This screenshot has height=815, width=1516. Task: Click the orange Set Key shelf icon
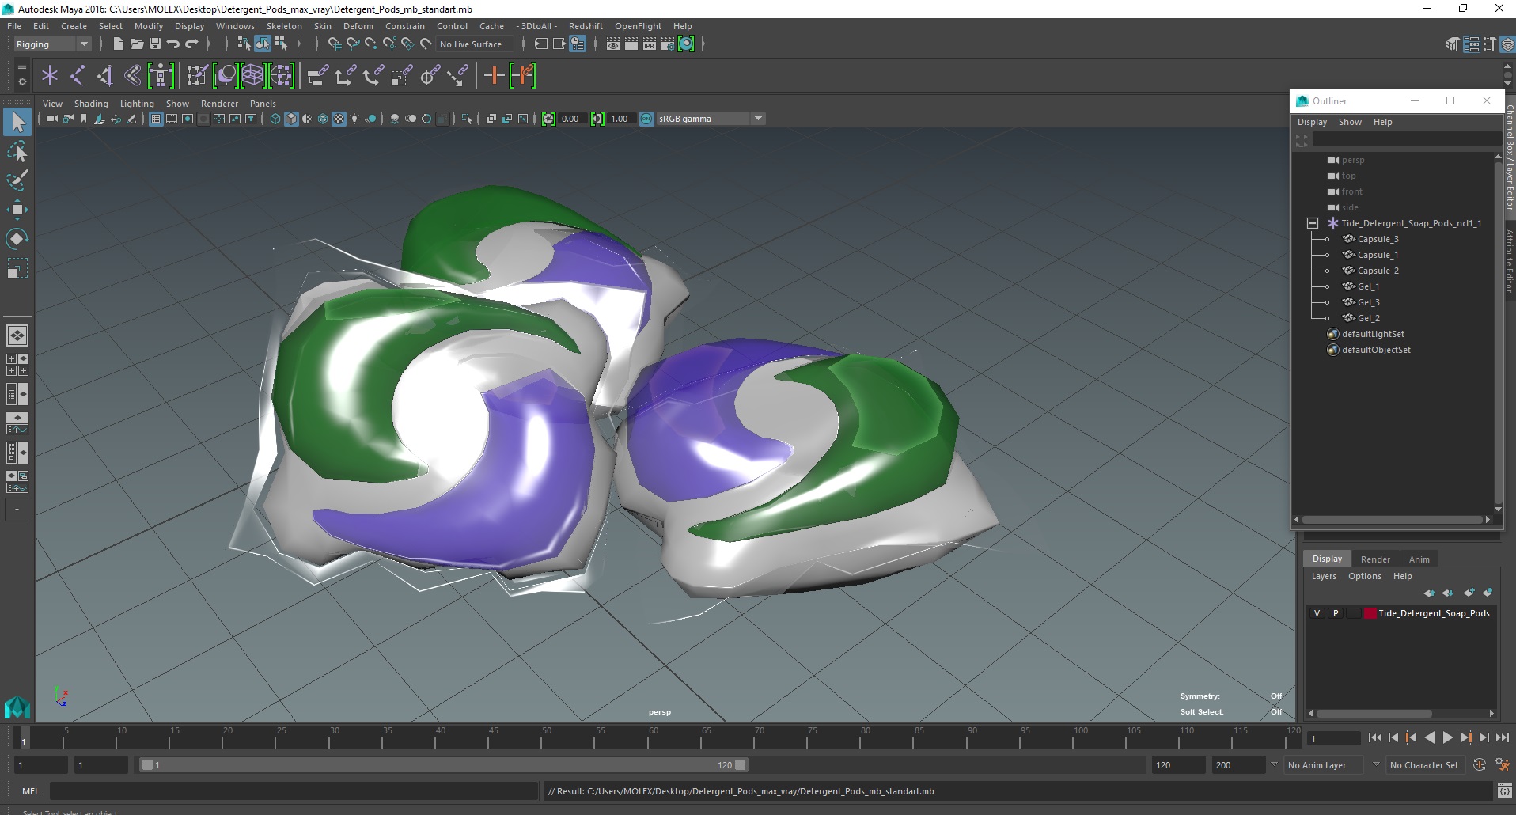[494, 76]
